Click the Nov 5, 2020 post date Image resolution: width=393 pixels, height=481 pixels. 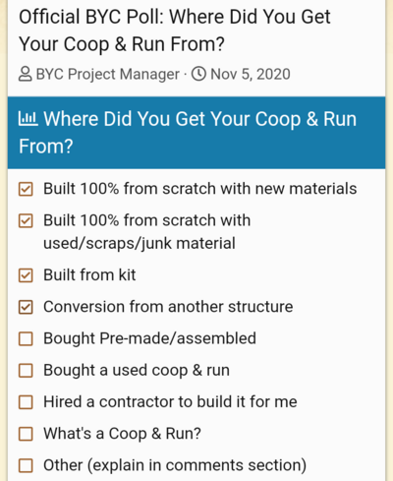(x=251, y=74)
